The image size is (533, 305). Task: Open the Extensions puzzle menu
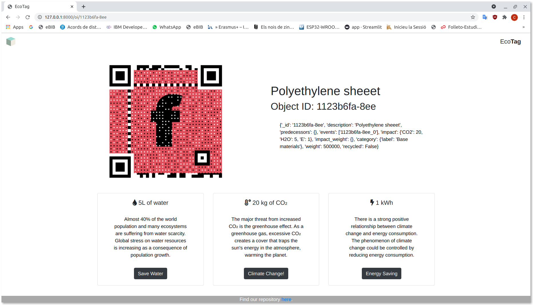pos(505,17)
